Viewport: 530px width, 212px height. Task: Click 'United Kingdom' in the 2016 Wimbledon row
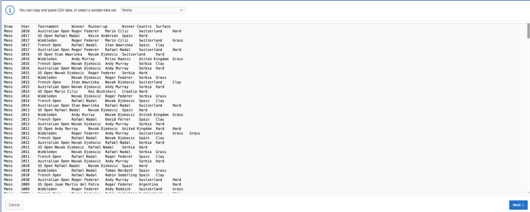click(153, 59)
